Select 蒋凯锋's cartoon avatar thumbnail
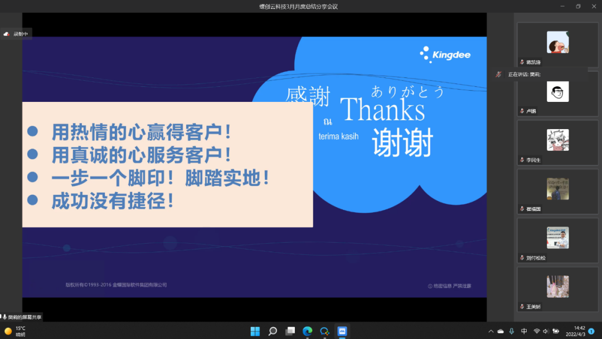The width and height of the screenshot is (602, 339). tap(557, 42)
